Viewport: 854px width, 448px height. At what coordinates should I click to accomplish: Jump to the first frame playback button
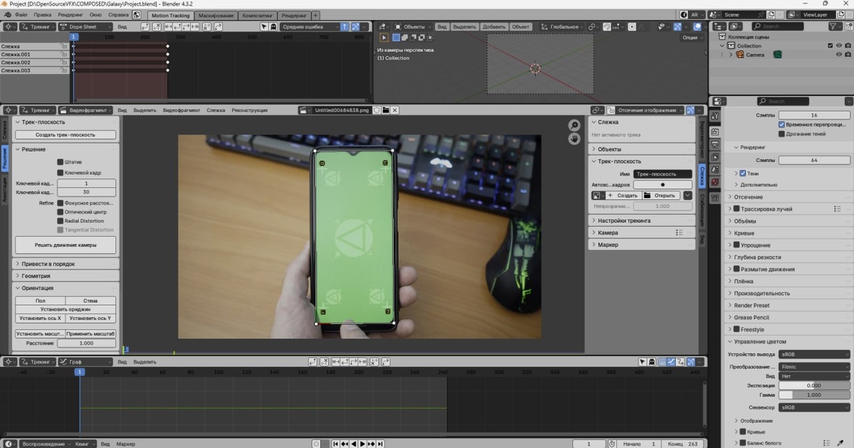pyautogui.click(x=335, y=444)
